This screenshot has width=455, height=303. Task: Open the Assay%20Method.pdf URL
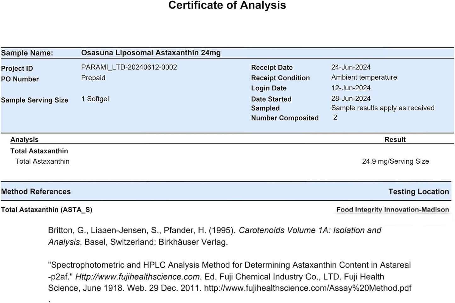pos(308,288)
